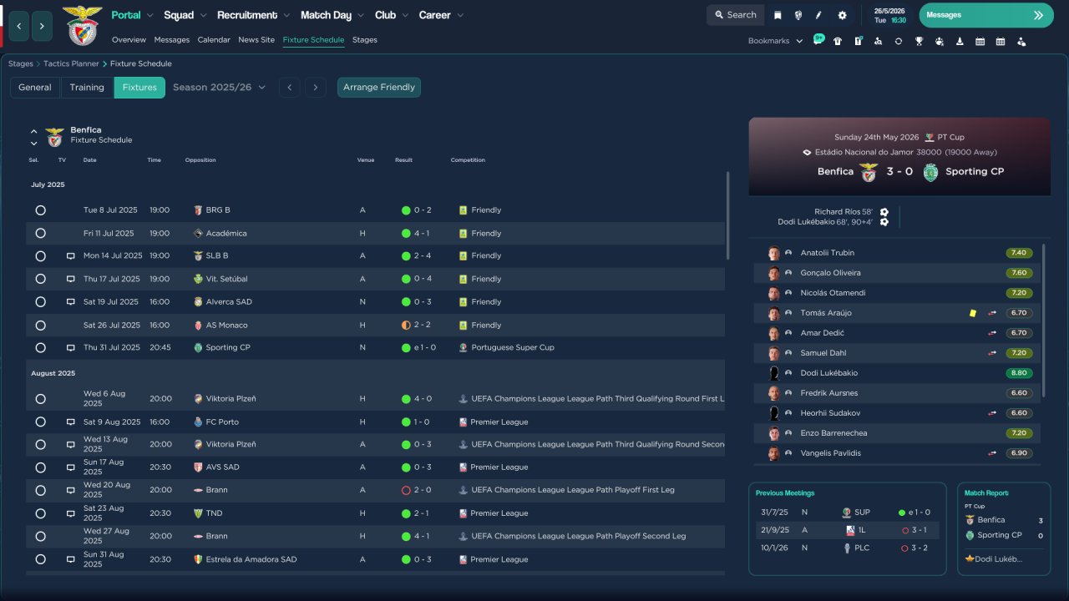Open the globe world icon in top bar
The width and height of the screenshot is (1069, 601).
[x=798, y=15]
